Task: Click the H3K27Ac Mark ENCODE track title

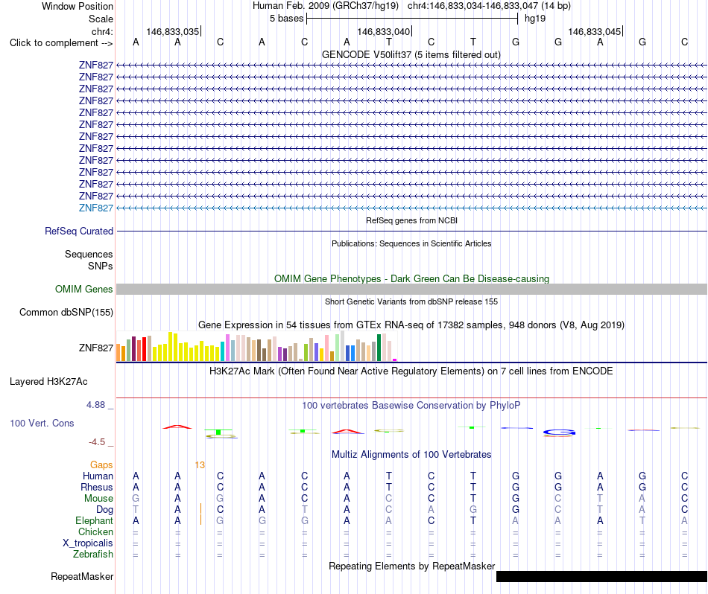Action: (x=411, y=371)
